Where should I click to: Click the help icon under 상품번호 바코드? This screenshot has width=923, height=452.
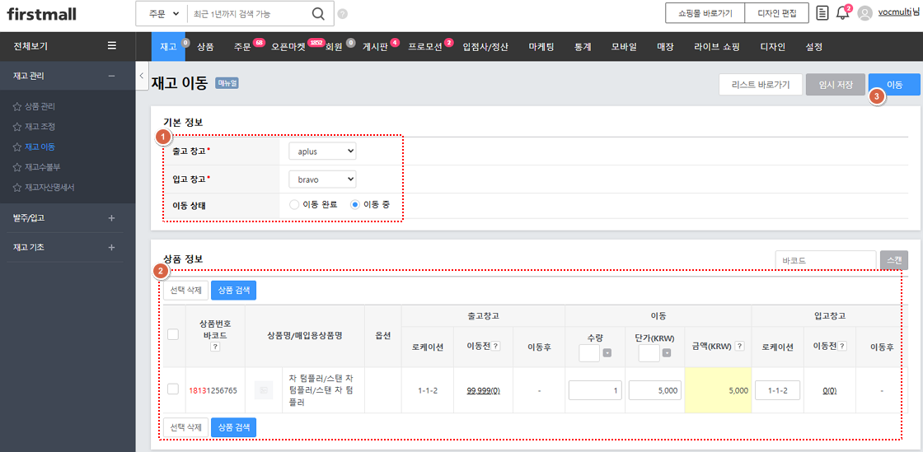click(x=215, y=347)
